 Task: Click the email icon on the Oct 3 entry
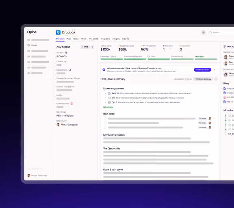point(109,102)
